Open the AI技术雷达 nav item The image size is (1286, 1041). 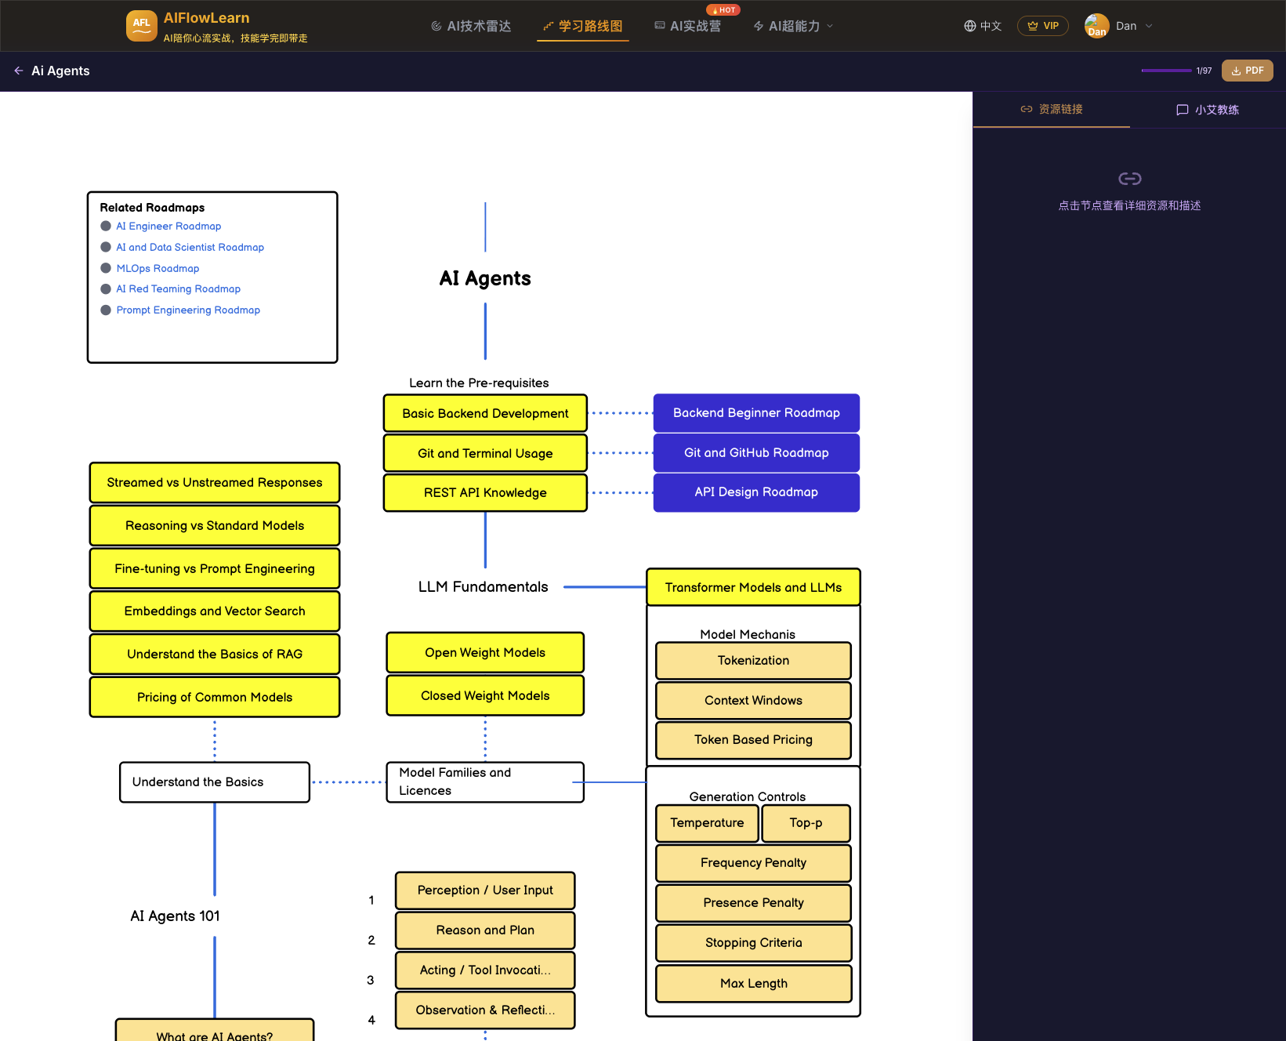471,26
